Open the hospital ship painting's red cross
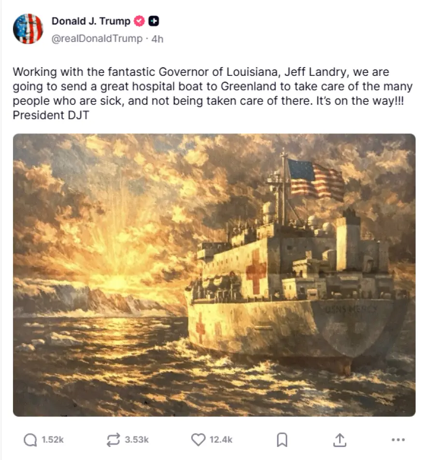 click(x=256, y=272)
